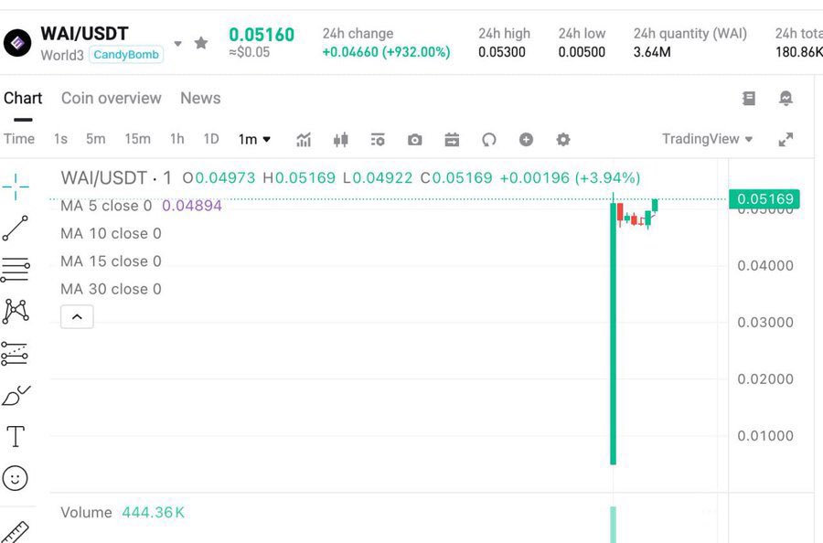The image size is (823, 543).
Task: Open the emoji sticker tool
Action: tap(16, 478)
